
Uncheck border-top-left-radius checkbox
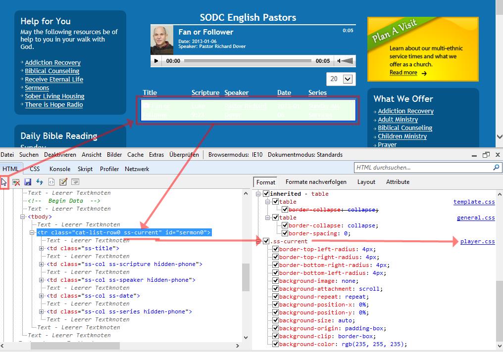pos(275,249)
